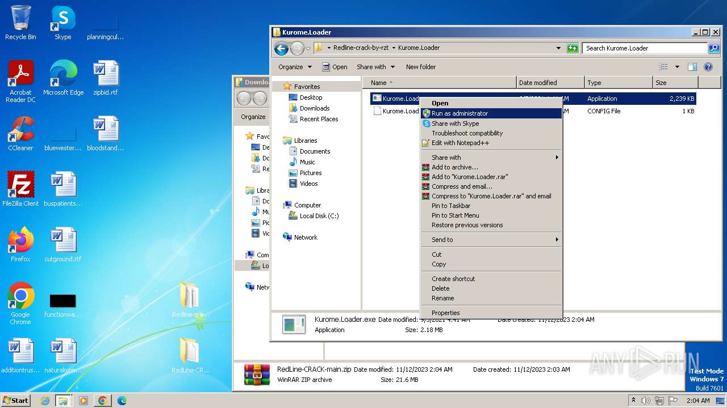Choose Add to archive...
The image size is (727, 408).
491,167
